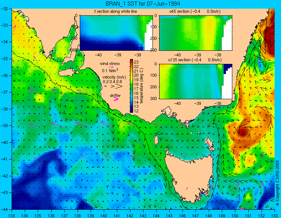Click longitude tick label "140"
The image size is (281, 218).
tap(104, 215)
